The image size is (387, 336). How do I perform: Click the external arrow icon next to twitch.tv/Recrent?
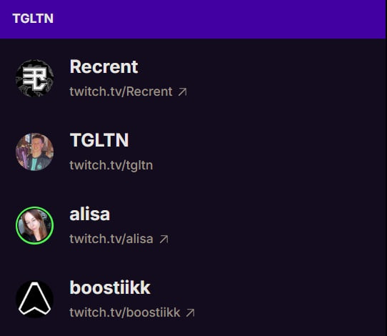click(182, 92)
